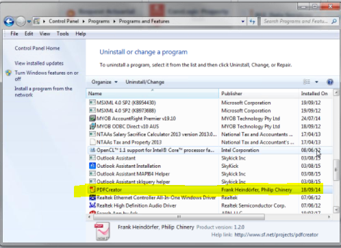Sort list by Name column header
341x248 pixels.
152,93
